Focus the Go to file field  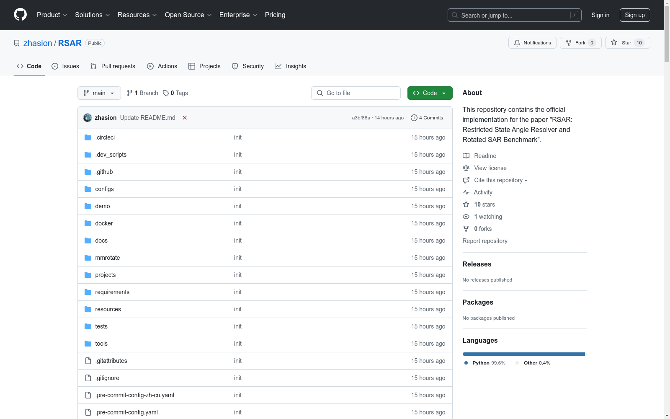356,93
